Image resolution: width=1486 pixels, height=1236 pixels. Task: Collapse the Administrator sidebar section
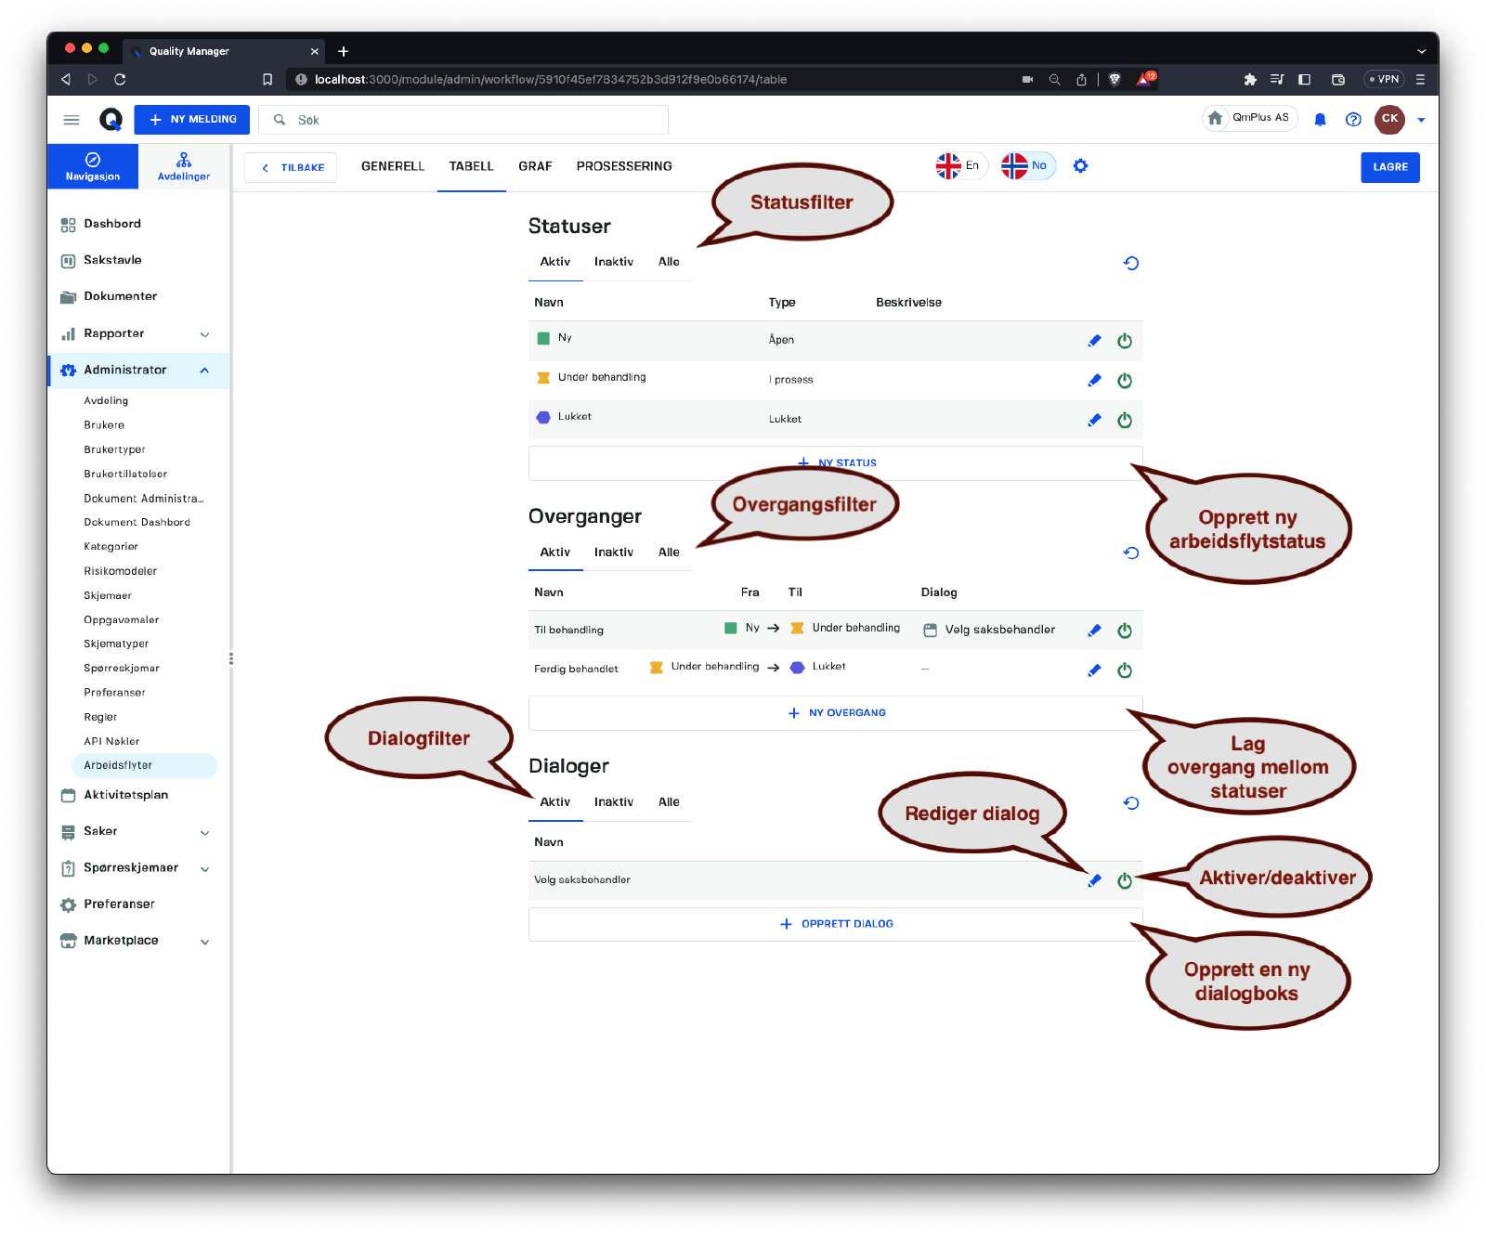pyautogui.click(x=204, y=371)
